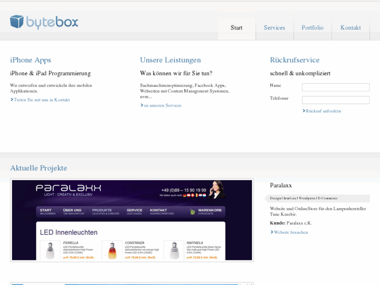Click the 'Kunde: Paralaxx e.K.' text

click(291, 223)
